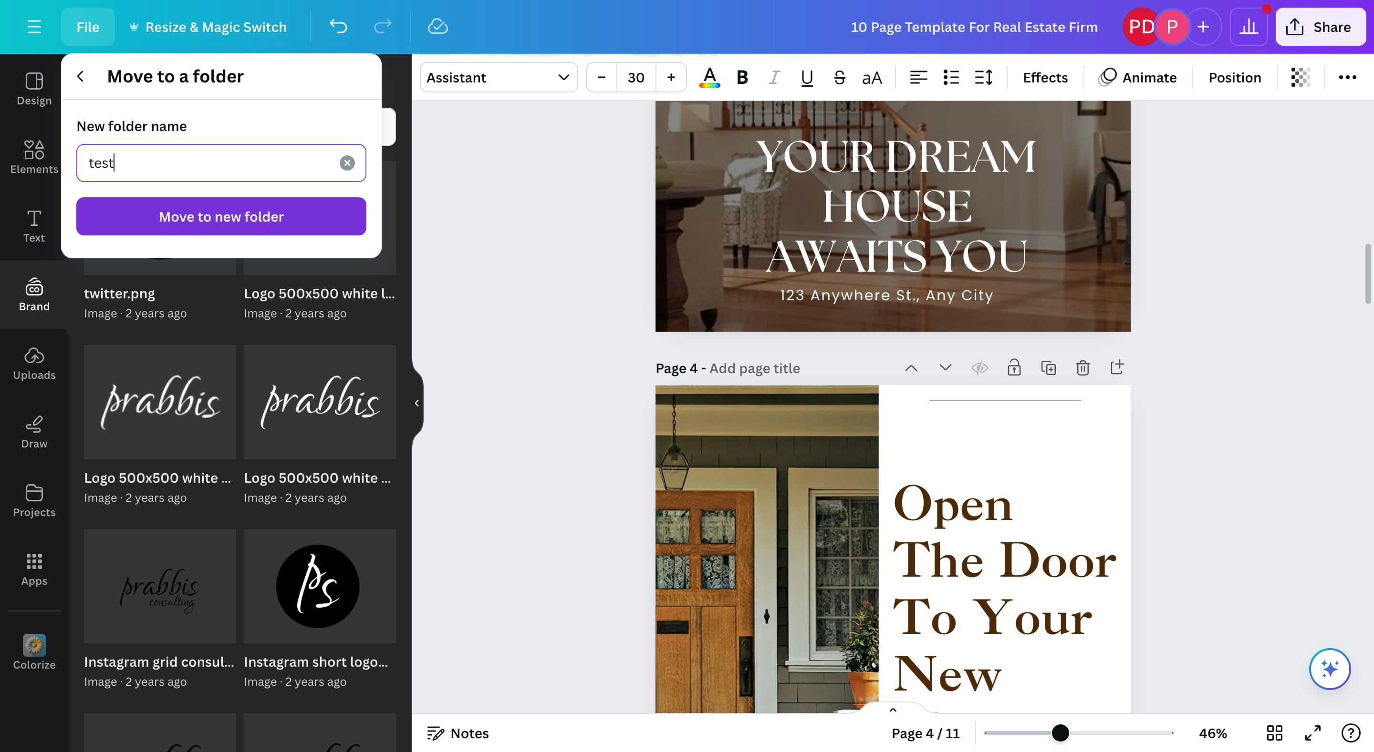Go back from Move to a folder
Image resolution: width=1374 pixels, height=752 pixels.
coord(81,76)
